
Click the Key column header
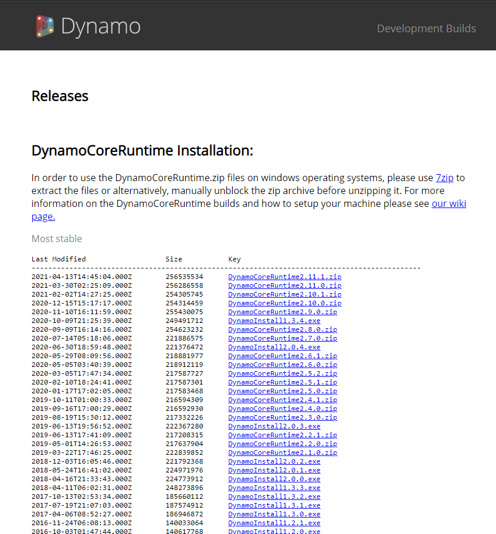[235, 259]
